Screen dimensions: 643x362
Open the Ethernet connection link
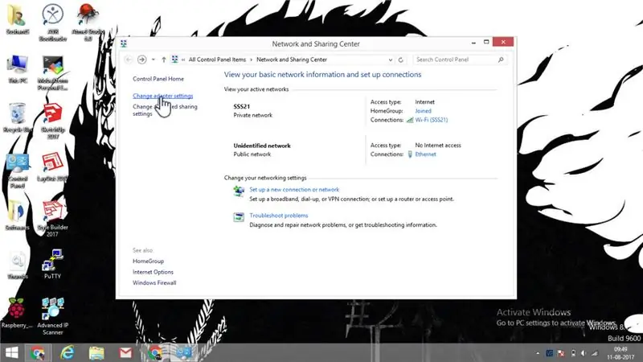pos(425,154)
